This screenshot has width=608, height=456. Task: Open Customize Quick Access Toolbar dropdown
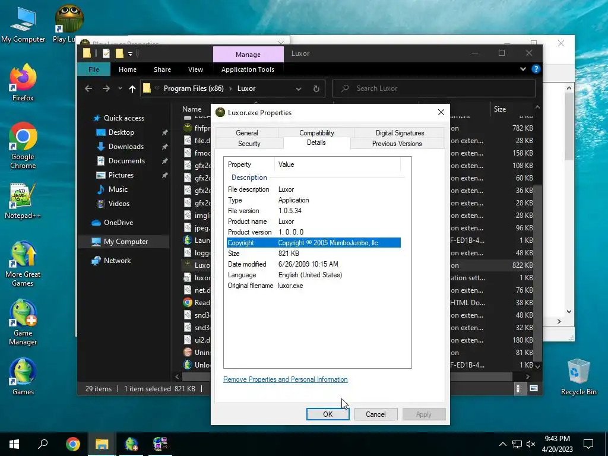[x=130, y=54]
